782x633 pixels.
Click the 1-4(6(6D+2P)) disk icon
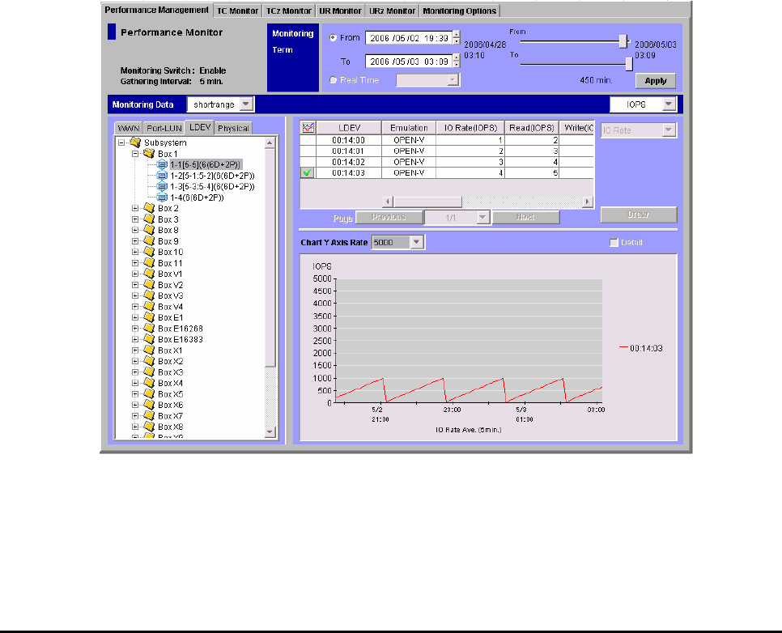161,198
